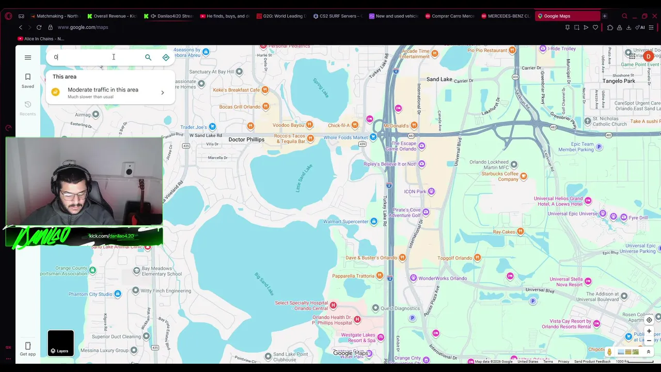Select the Ray Cakes pin

tap(521, 231)
